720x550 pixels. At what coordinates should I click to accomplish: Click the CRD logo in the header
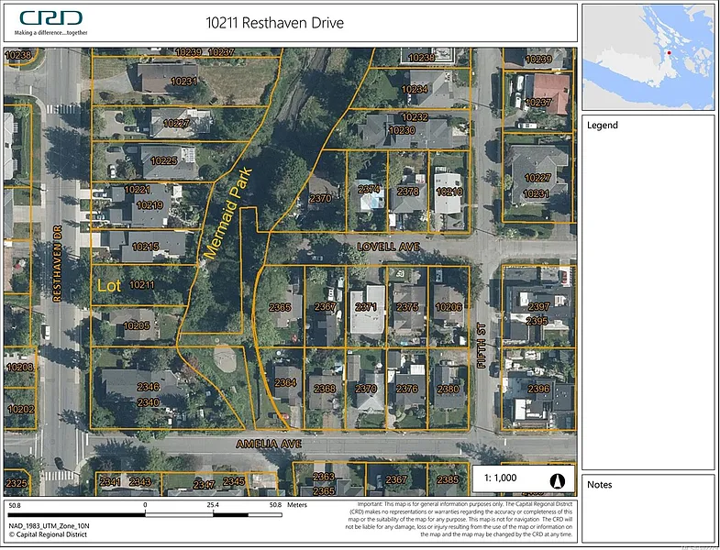point(51,18)
